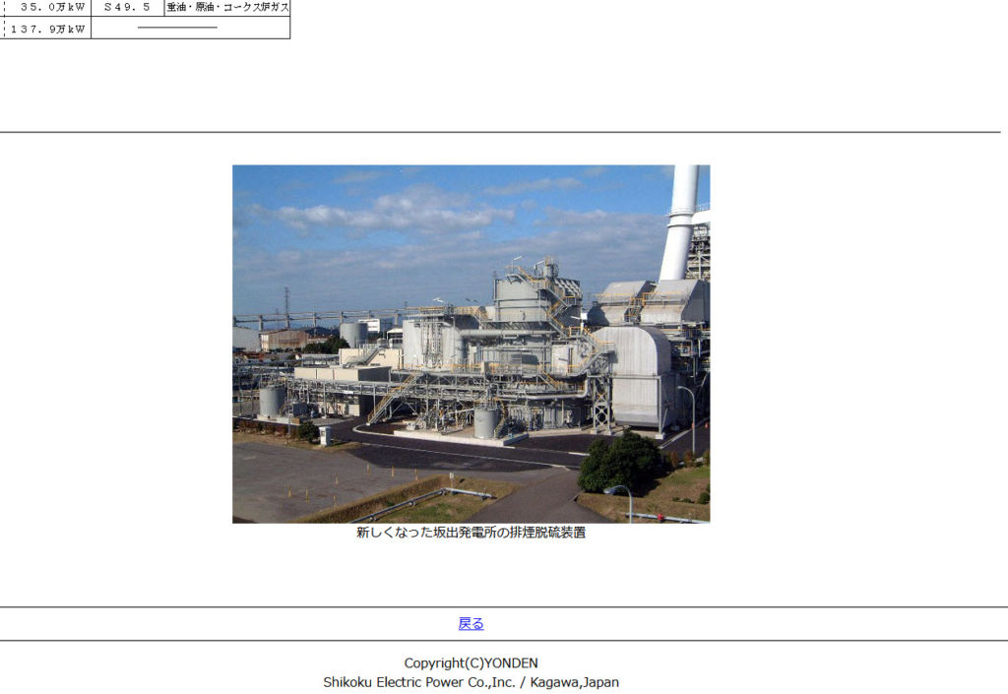Image resolution: width=1008 pixels, height=694 pixels.
Task: Click the small grey tank at photo's left
Action: tap(272, 401)
